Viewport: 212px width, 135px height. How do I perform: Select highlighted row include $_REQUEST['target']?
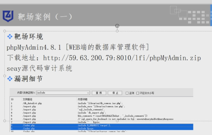[x=102, y=125]
